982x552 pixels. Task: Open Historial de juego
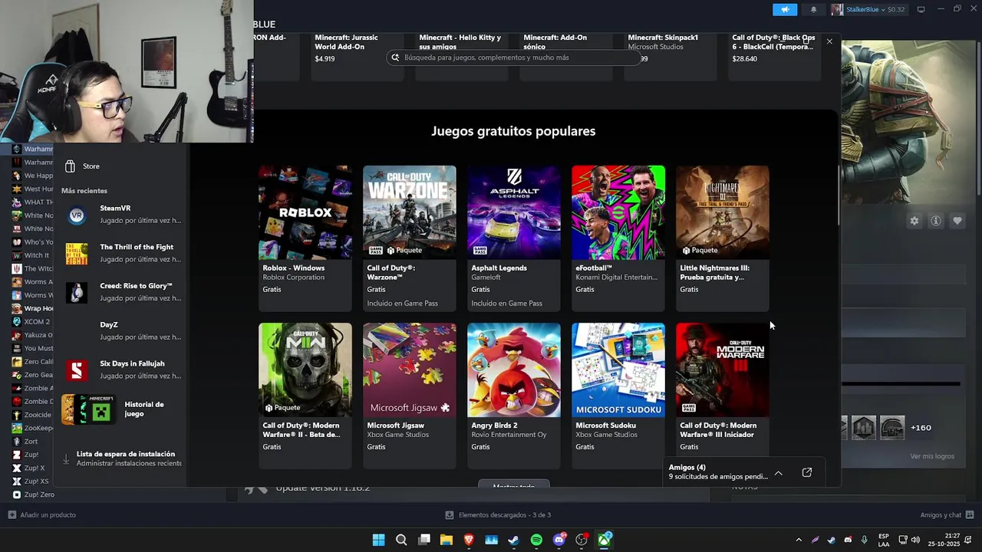pyautogui.click(x=123, y=409)
